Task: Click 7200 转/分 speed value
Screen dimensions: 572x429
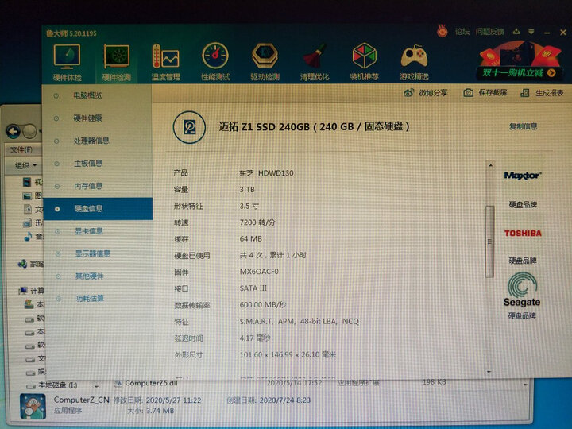Action: click(257, 222)
